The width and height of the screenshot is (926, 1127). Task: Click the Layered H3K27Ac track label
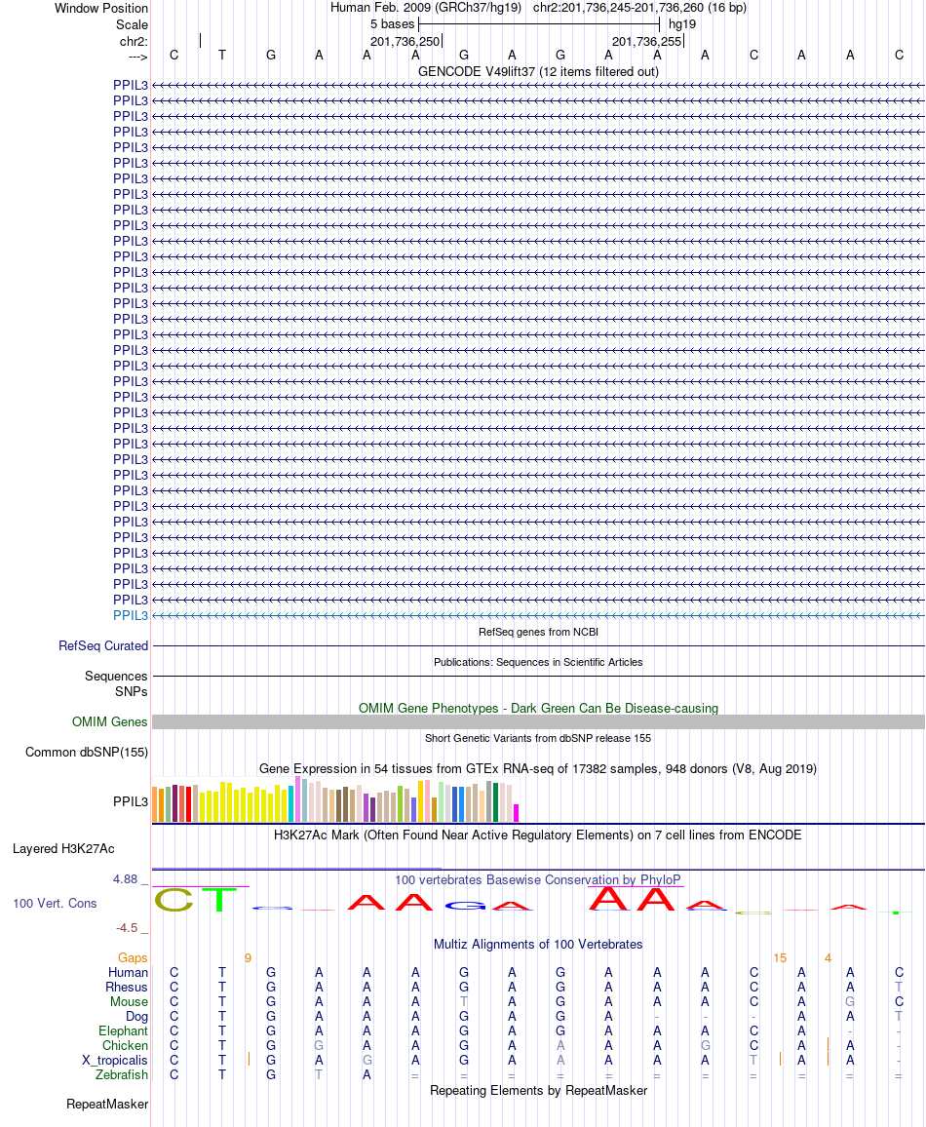(63, 849)
